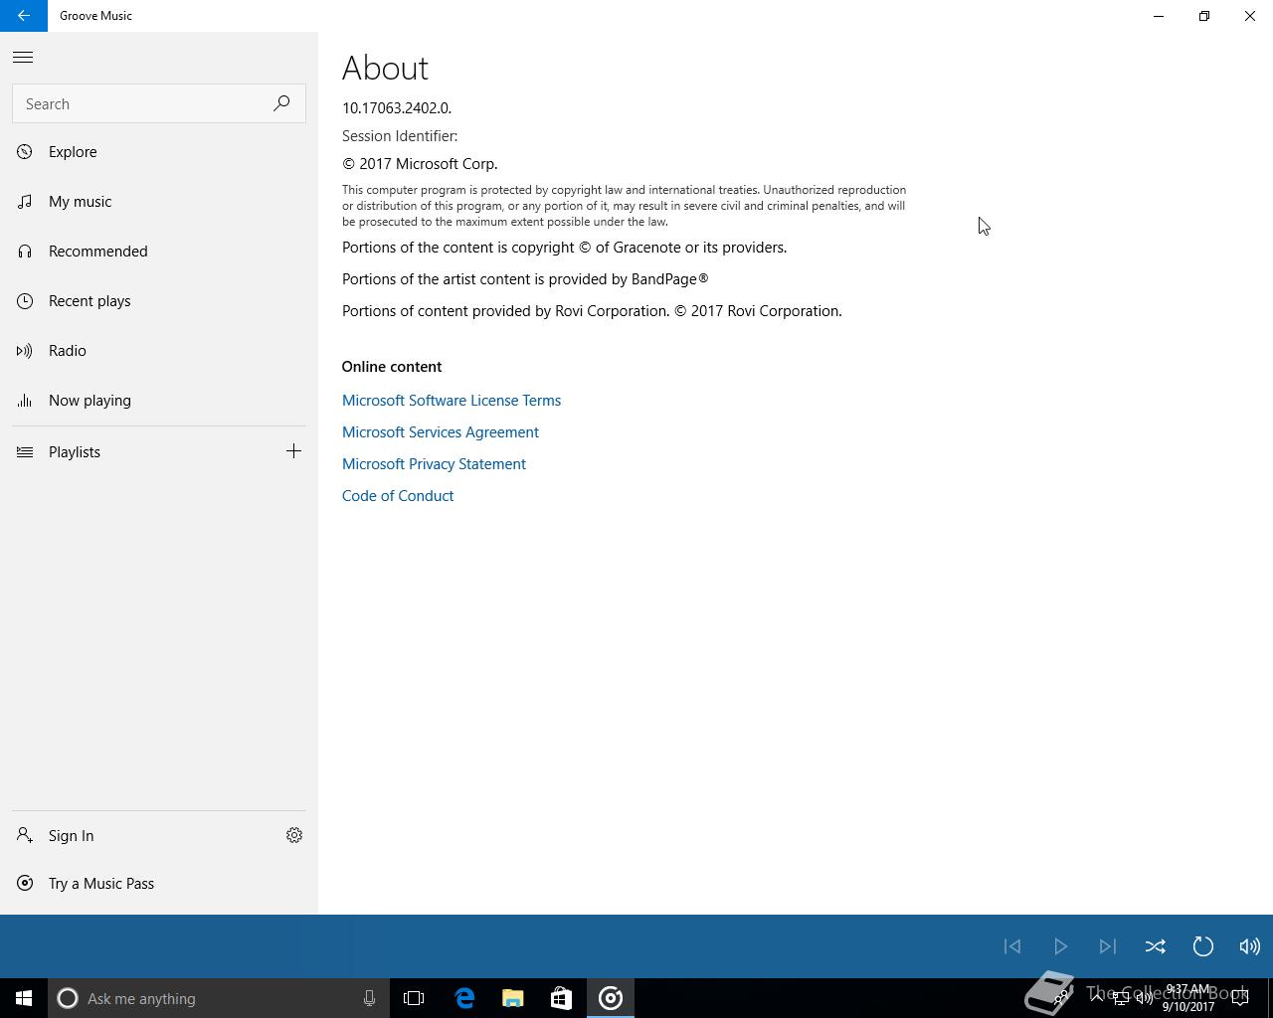Click the Explore compass icon
Screen dimensions: 1273x1018
(x=25, y=152)
